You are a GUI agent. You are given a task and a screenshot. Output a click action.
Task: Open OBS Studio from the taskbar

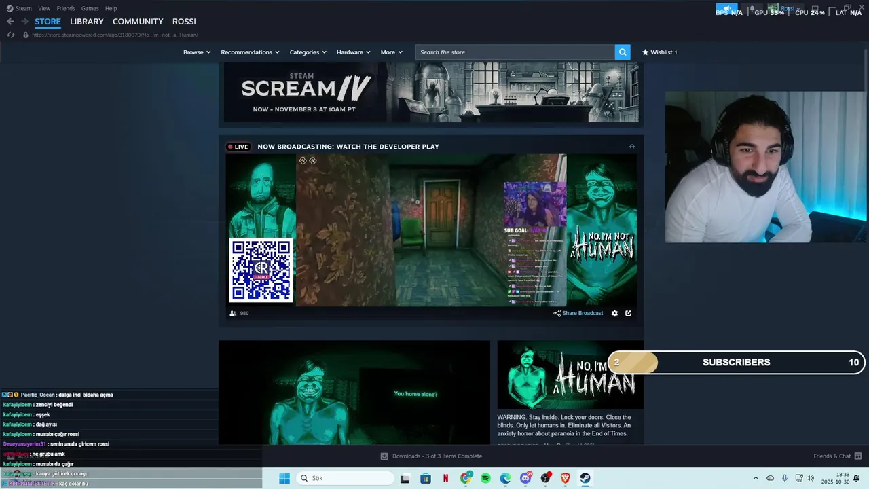point(545,478)
